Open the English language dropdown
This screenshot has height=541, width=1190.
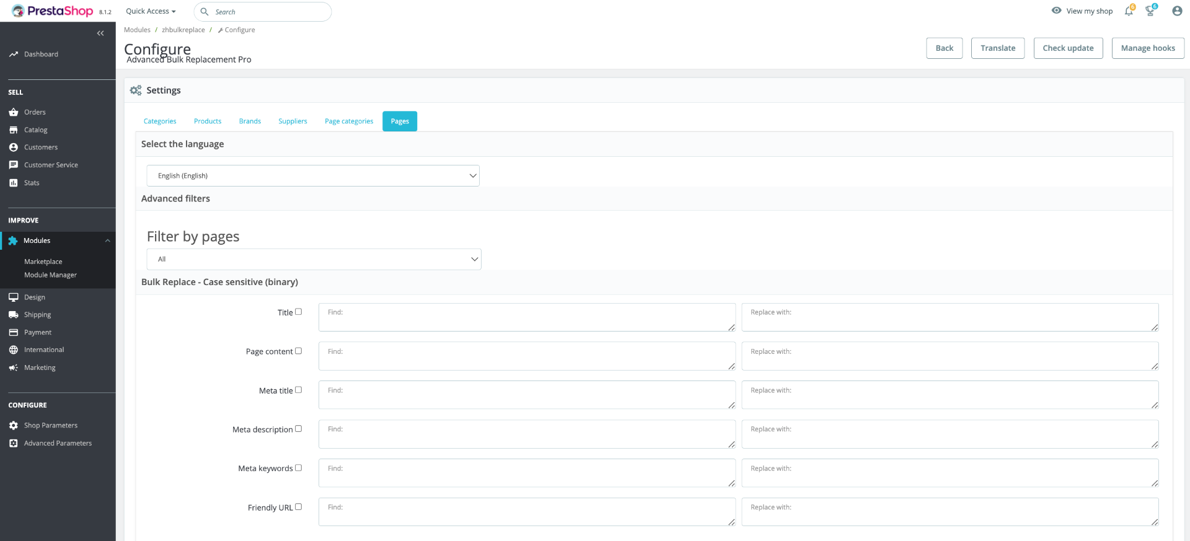(313, 175)
